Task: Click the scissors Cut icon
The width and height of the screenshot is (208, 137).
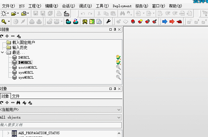Action: 99,13
